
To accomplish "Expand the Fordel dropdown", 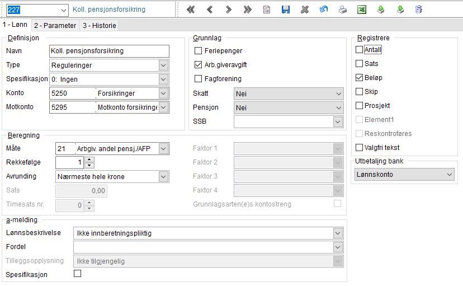I will pos(338,247).
